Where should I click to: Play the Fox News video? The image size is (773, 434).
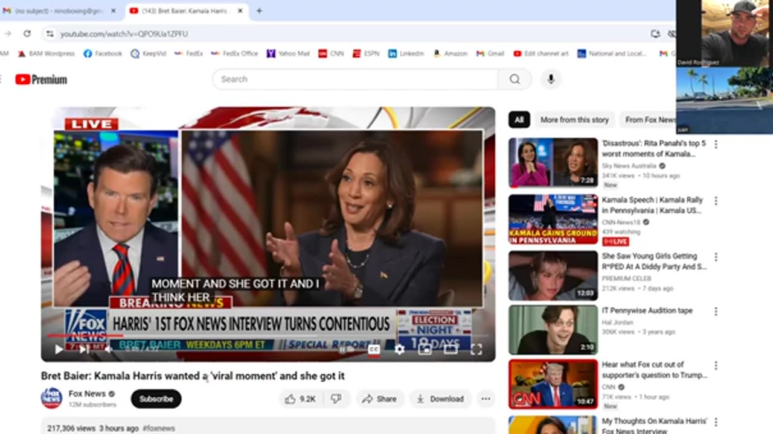[59, 348]
